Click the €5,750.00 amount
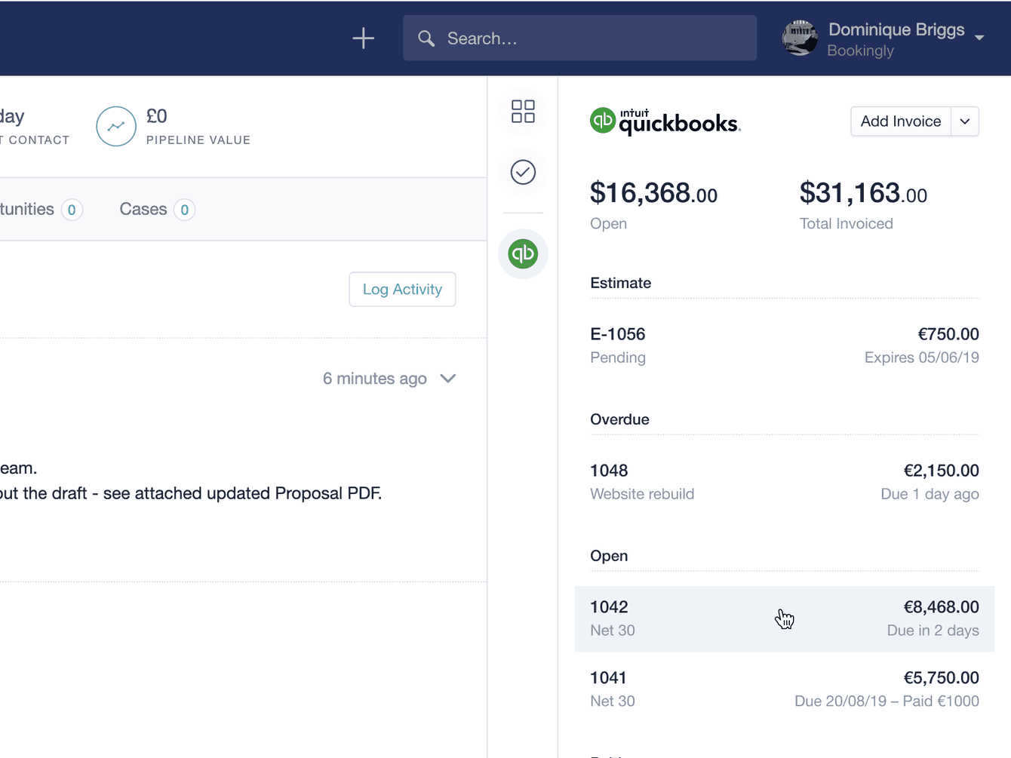The height and width of the screenshot is (758, 1011). click(x=942, y=678)
